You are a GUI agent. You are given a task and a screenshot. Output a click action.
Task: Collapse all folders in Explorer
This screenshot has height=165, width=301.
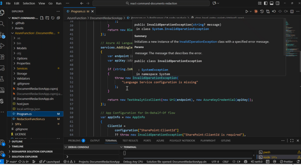pos(58,18)
